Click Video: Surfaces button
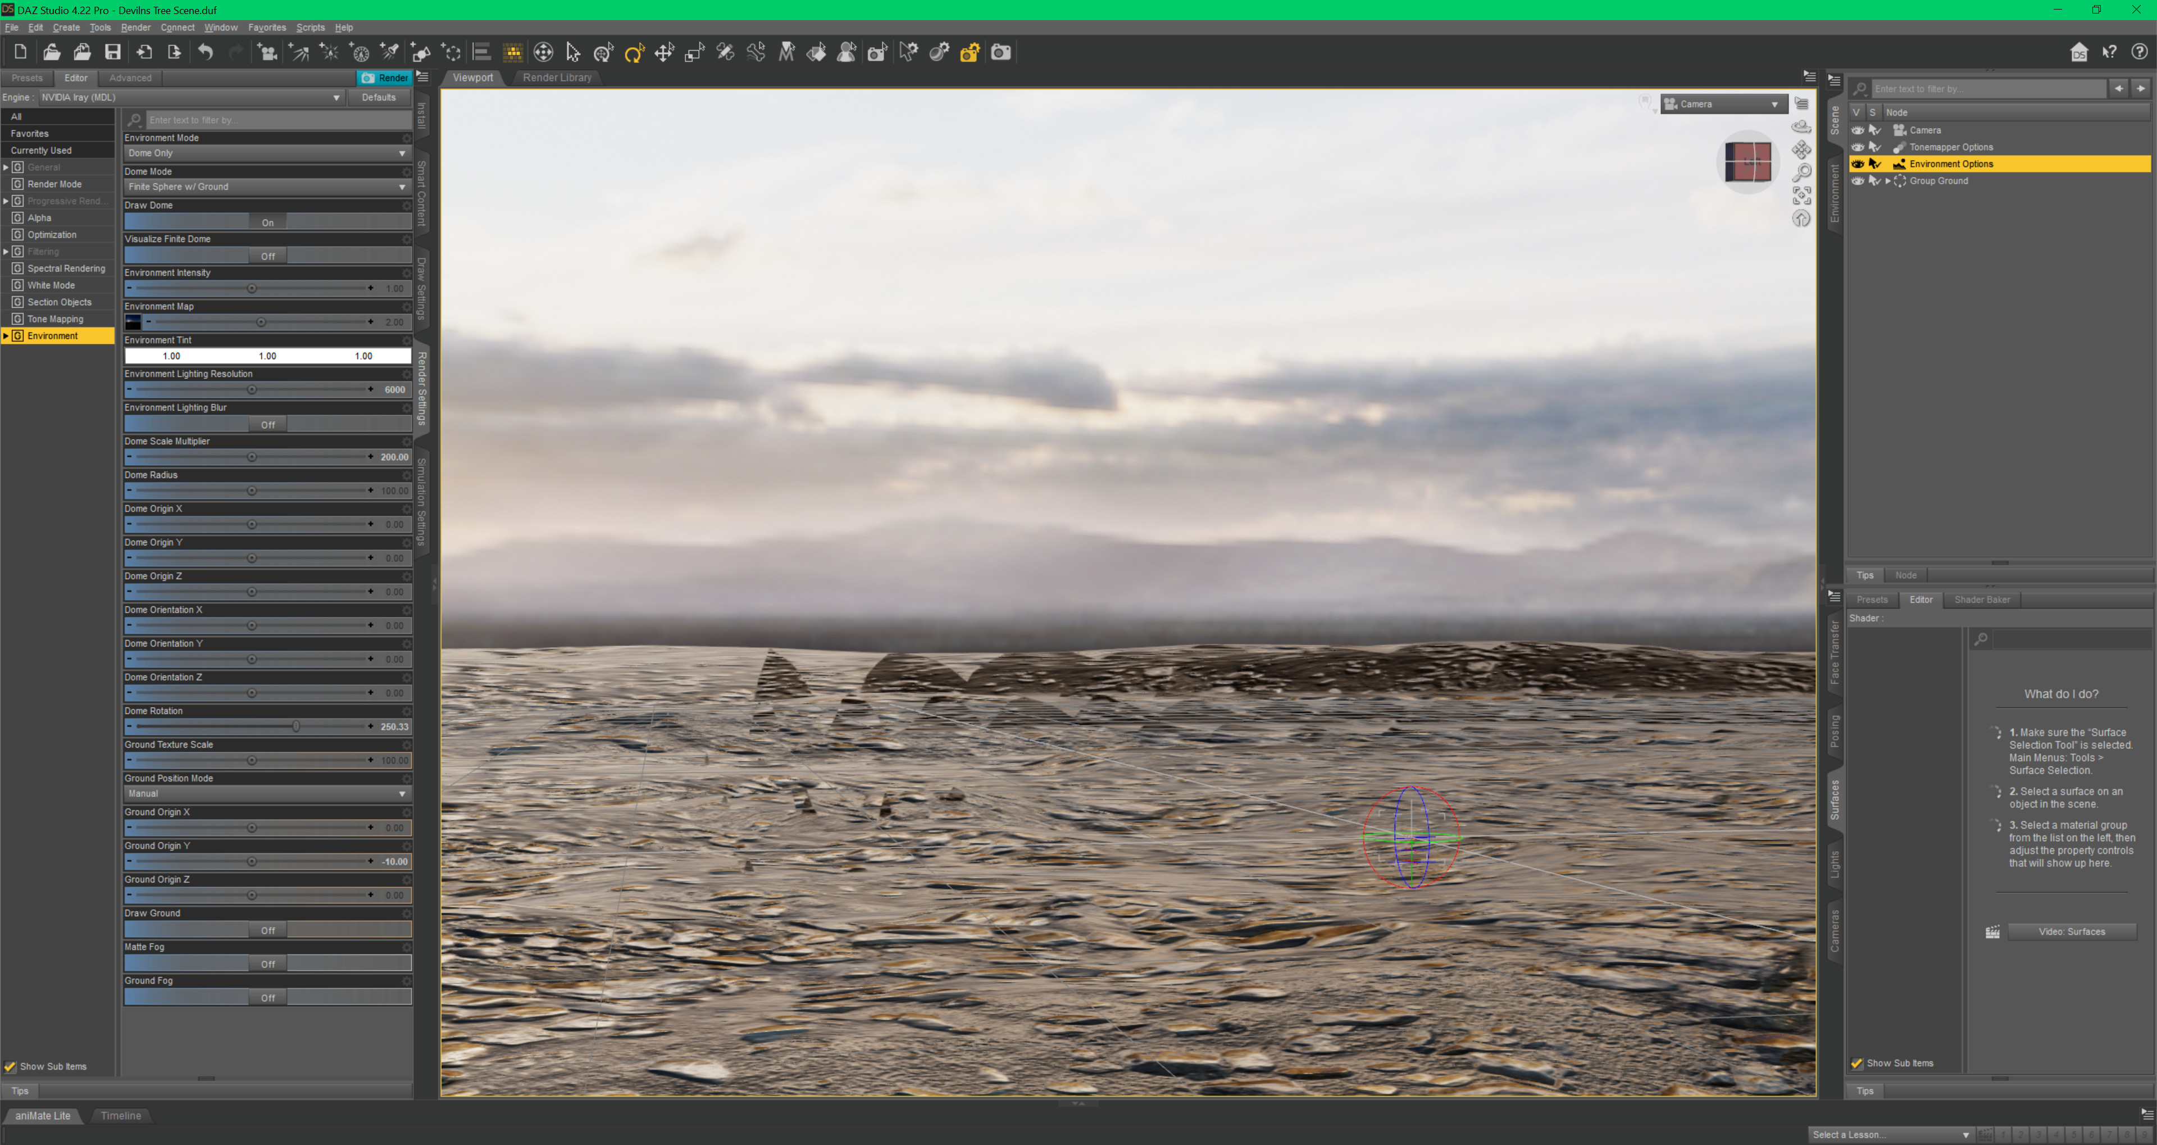Screen dimensions: 2157x1145 [x=2072, y=932]
